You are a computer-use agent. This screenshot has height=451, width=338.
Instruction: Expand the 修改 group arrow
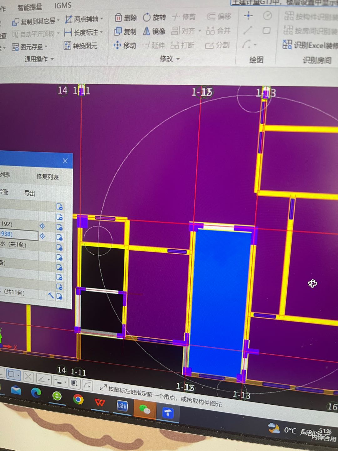point(178,59)
